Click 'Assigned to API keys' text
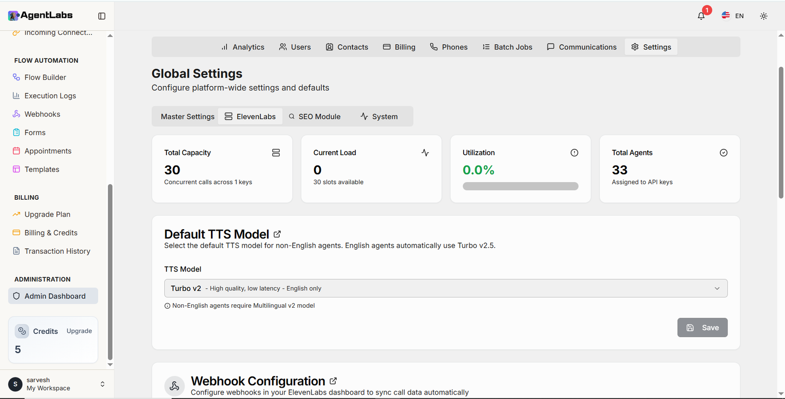This screenshot has height=399, width=785. point(642,182)
